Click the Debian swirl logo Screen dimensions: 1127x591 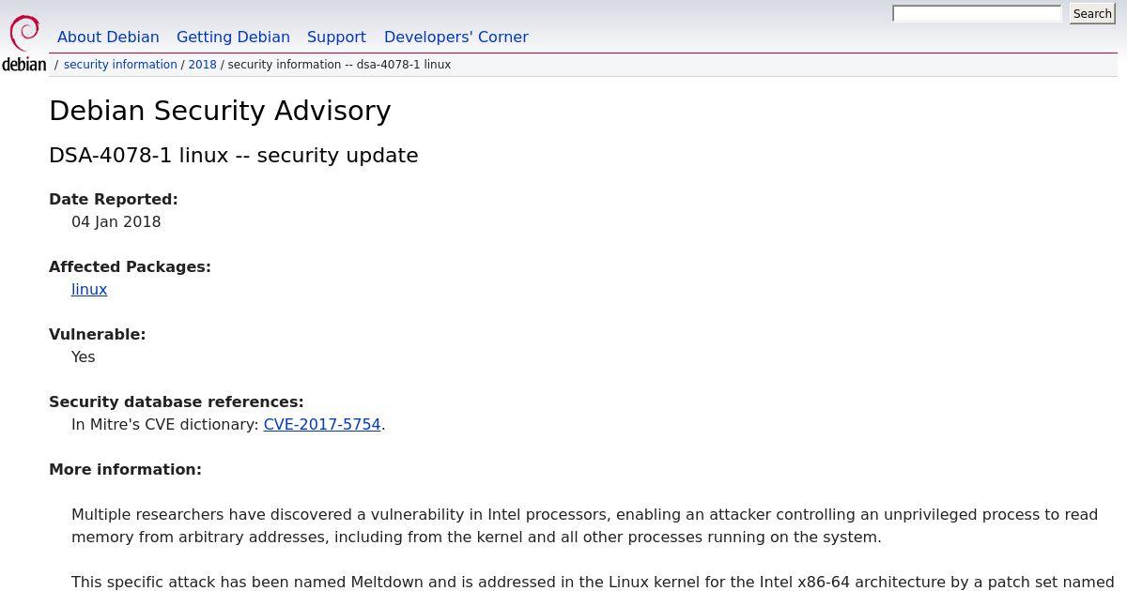coord(23,42)
